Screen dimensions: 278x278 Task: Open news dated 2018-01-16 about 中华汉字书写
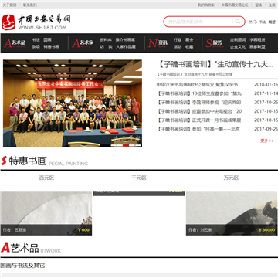(x=197, y=85)
